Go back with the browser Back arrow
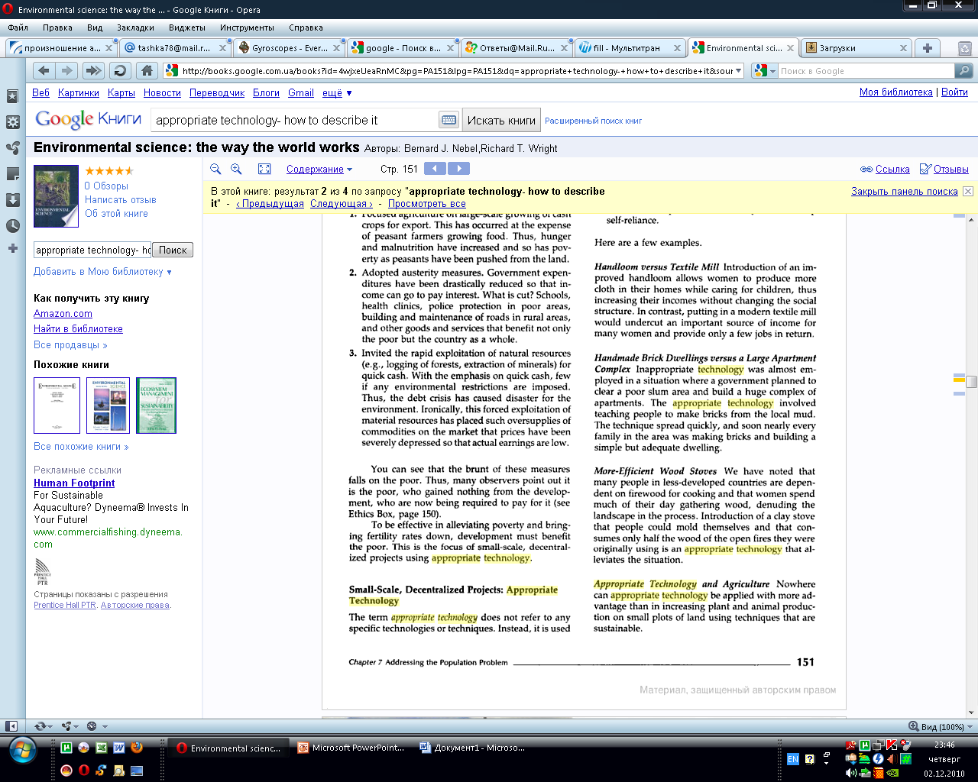The image size is (978, 782). click(44, 70)
